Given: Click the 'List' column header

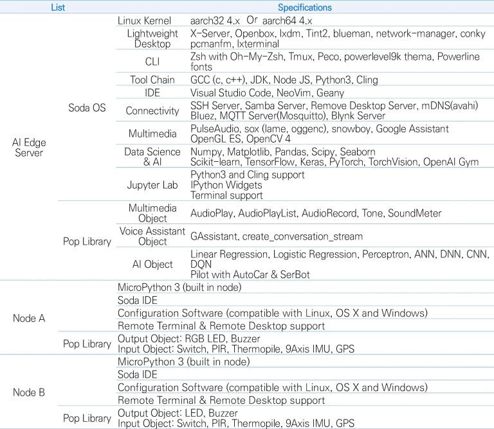Looking at the screenshot, I should [58, 8].
